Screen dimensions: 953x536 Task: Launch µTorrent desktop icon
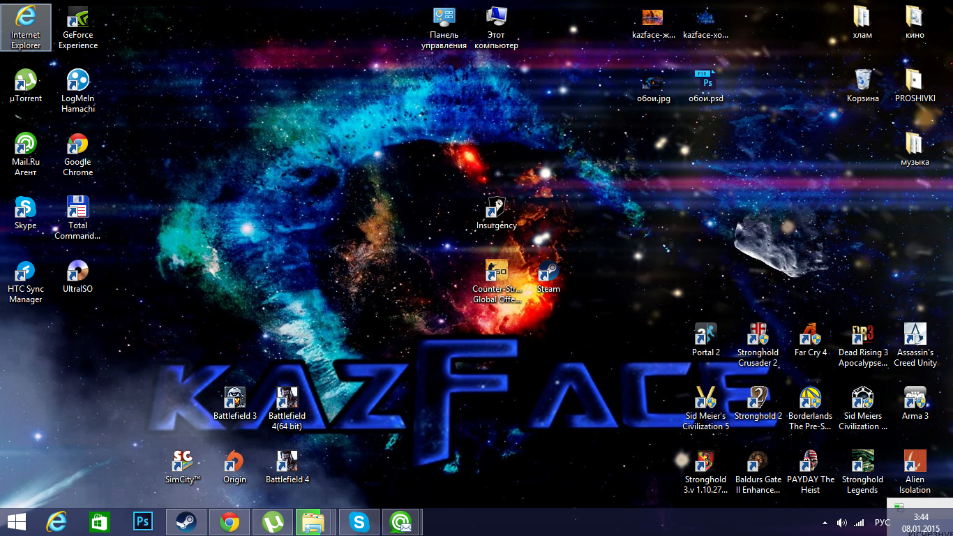point(26,85)
